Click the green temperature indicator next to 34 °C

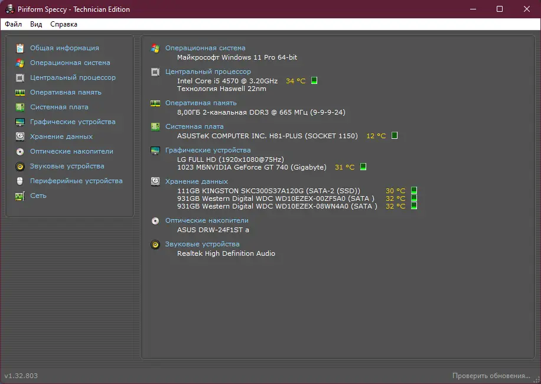tap(313, 81)
